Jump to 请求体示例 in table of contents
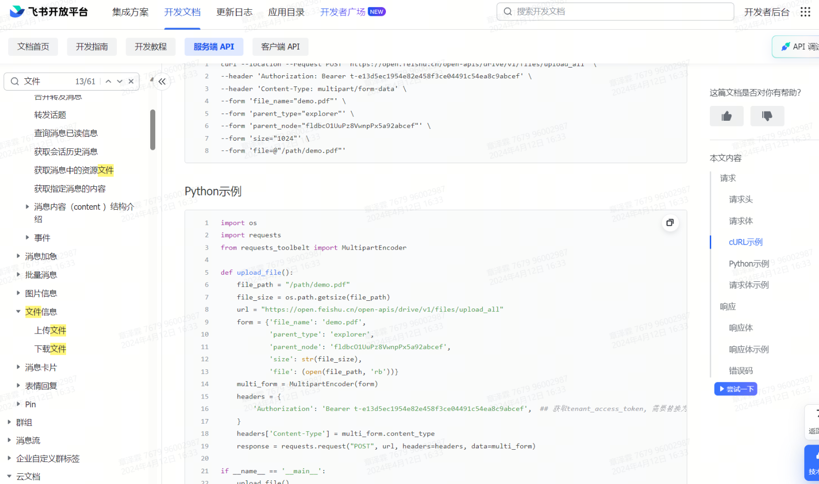 749,285
